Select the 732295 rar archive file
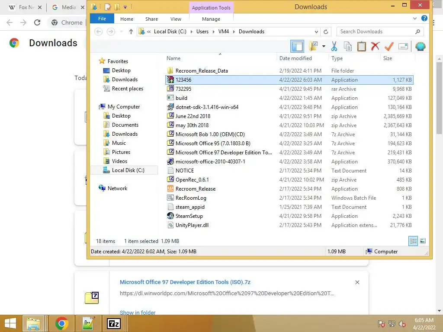The image size is (443, 332). click(289, 89)
